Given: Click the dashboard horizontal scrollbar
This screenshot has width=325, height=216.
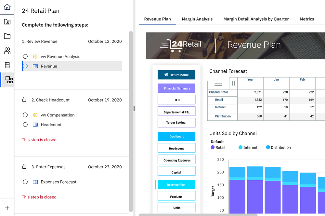Looking at the screenshot, I should click(198, 215).
